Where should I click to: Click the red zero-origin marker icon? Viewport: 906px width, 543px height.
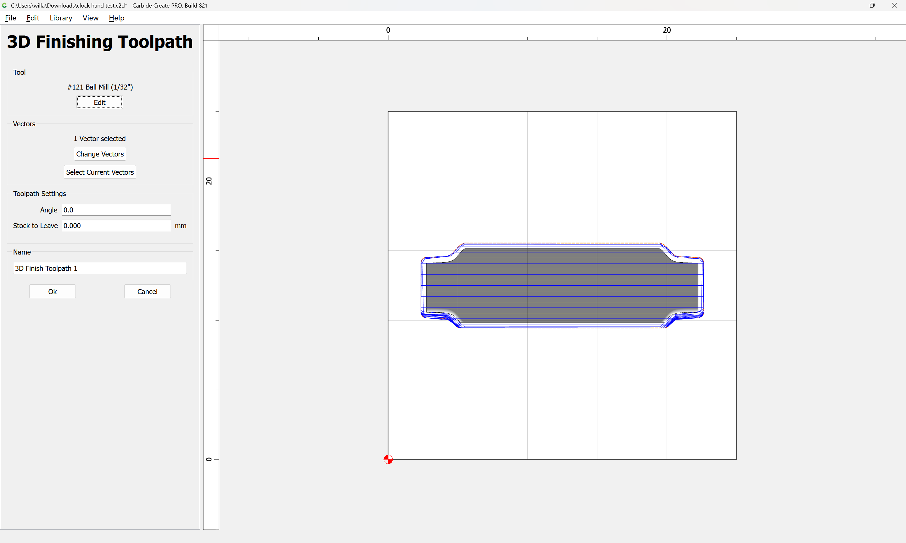coord(388,459)
